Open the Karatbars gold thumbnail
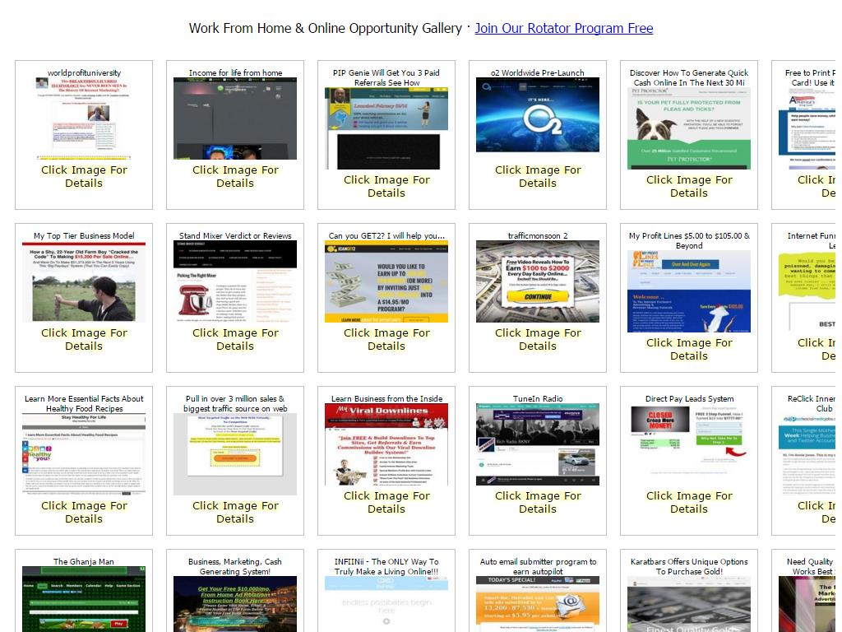 (x=689, y=604)
